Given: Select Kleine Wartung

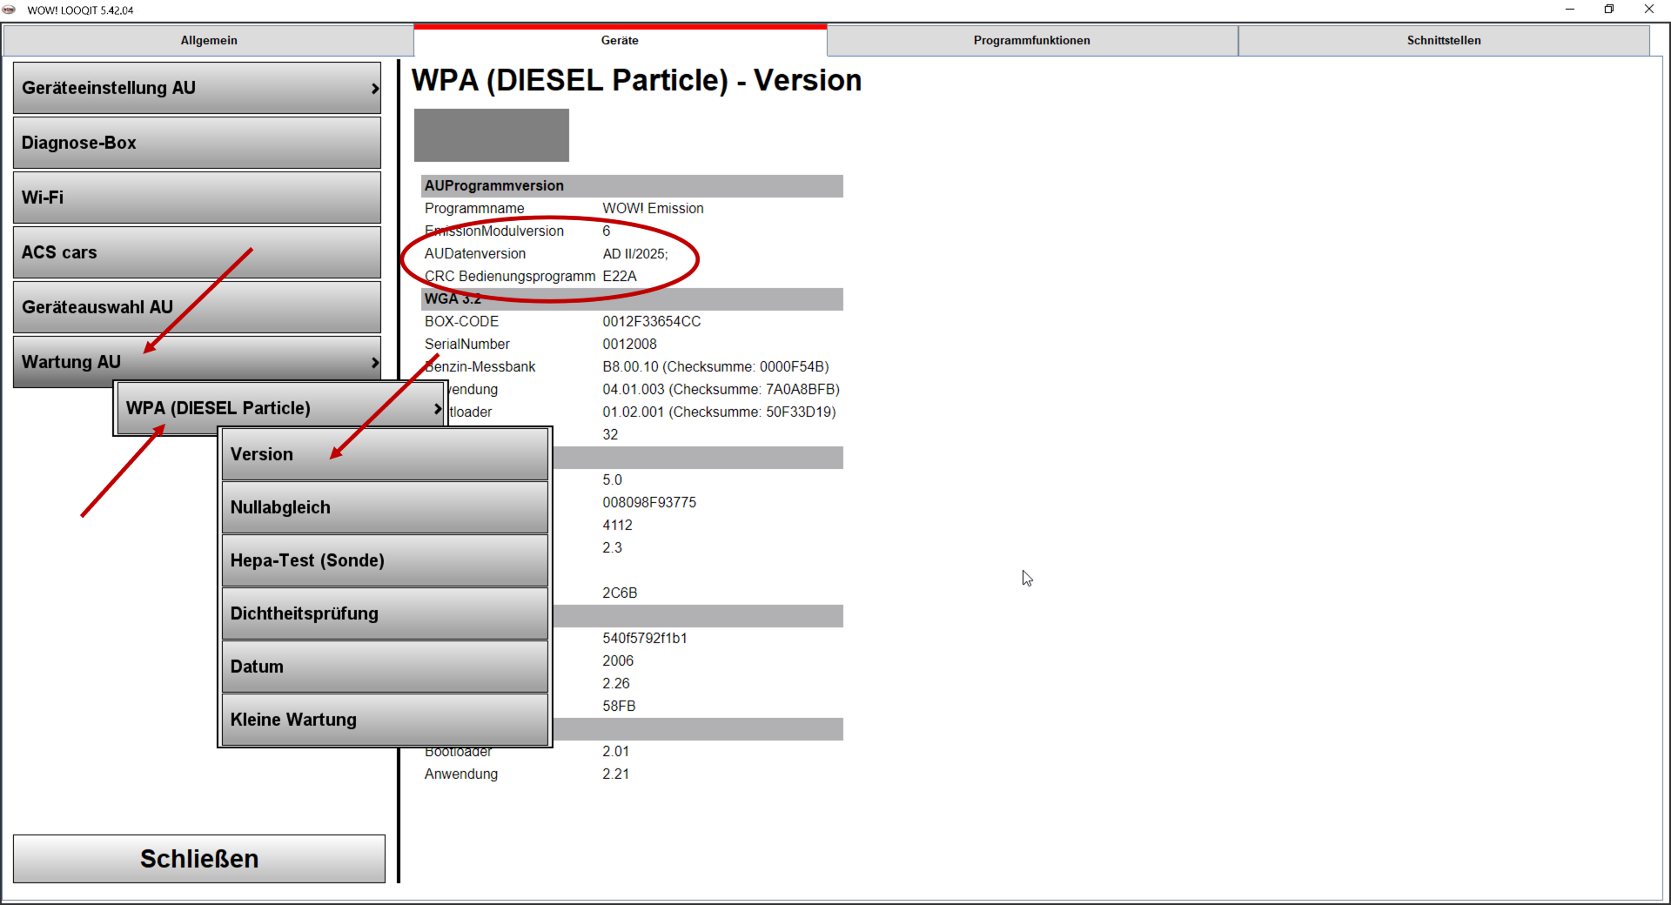Looking at the screenshot, I should coord(385,721).
